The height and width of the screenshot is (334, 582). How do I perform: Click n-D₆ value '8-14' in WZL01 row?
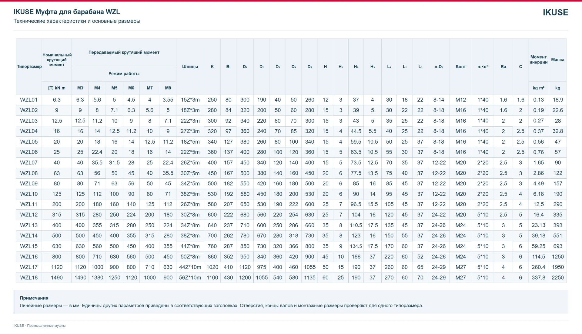[439, 100]
